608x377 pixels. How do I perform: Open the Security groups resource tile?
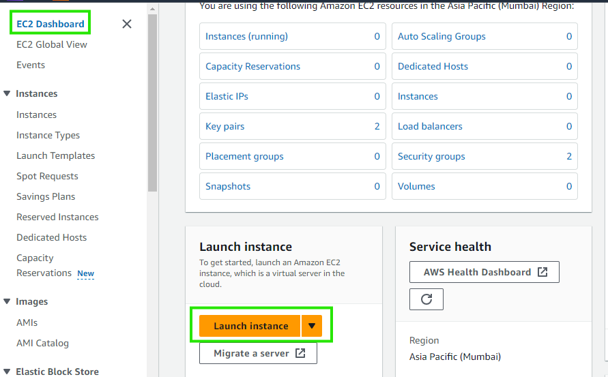[484, 156]
